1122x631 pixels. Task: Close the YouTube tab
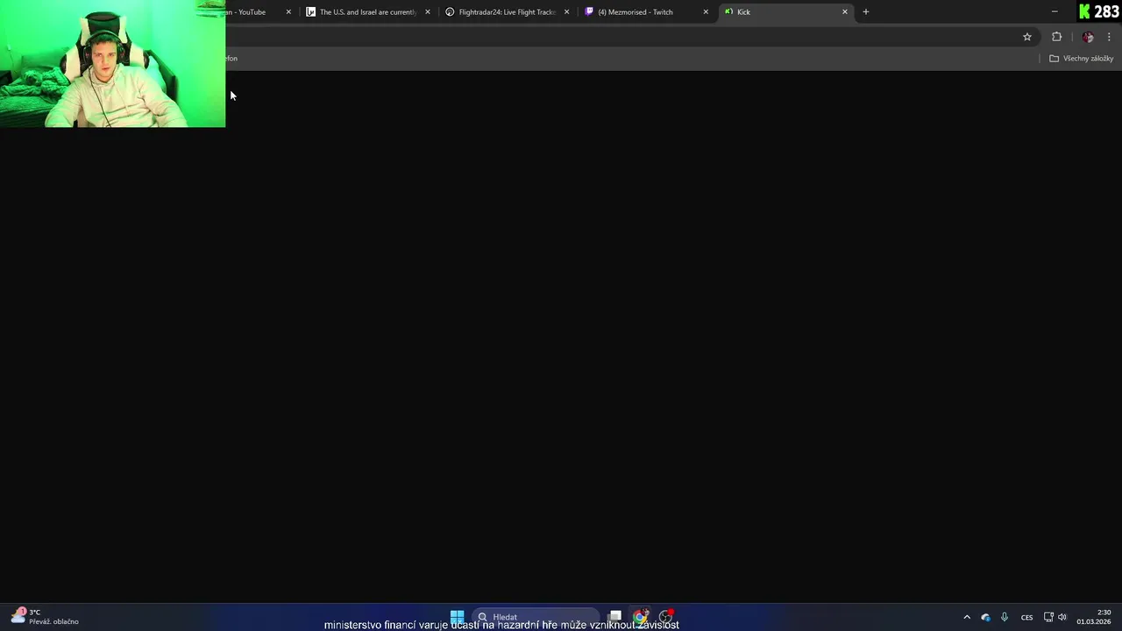pos(288,12)
